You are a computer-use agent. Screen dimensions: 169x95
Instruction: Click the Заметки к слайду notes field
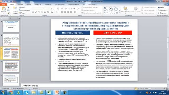(x=94, y=85)
